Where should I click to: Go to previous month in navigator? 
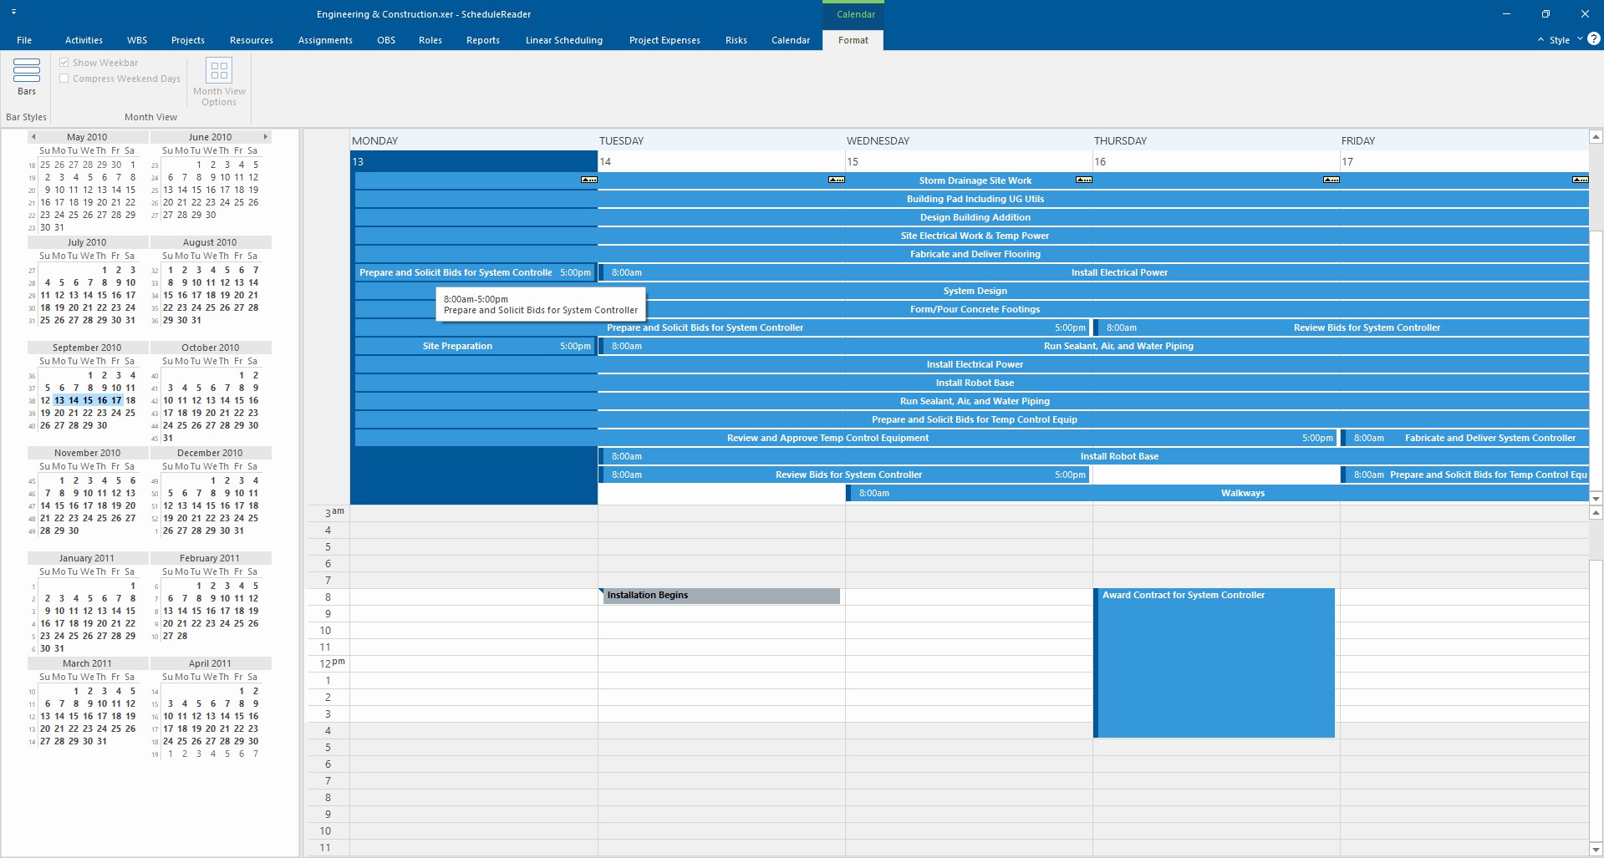coord(33,137)
